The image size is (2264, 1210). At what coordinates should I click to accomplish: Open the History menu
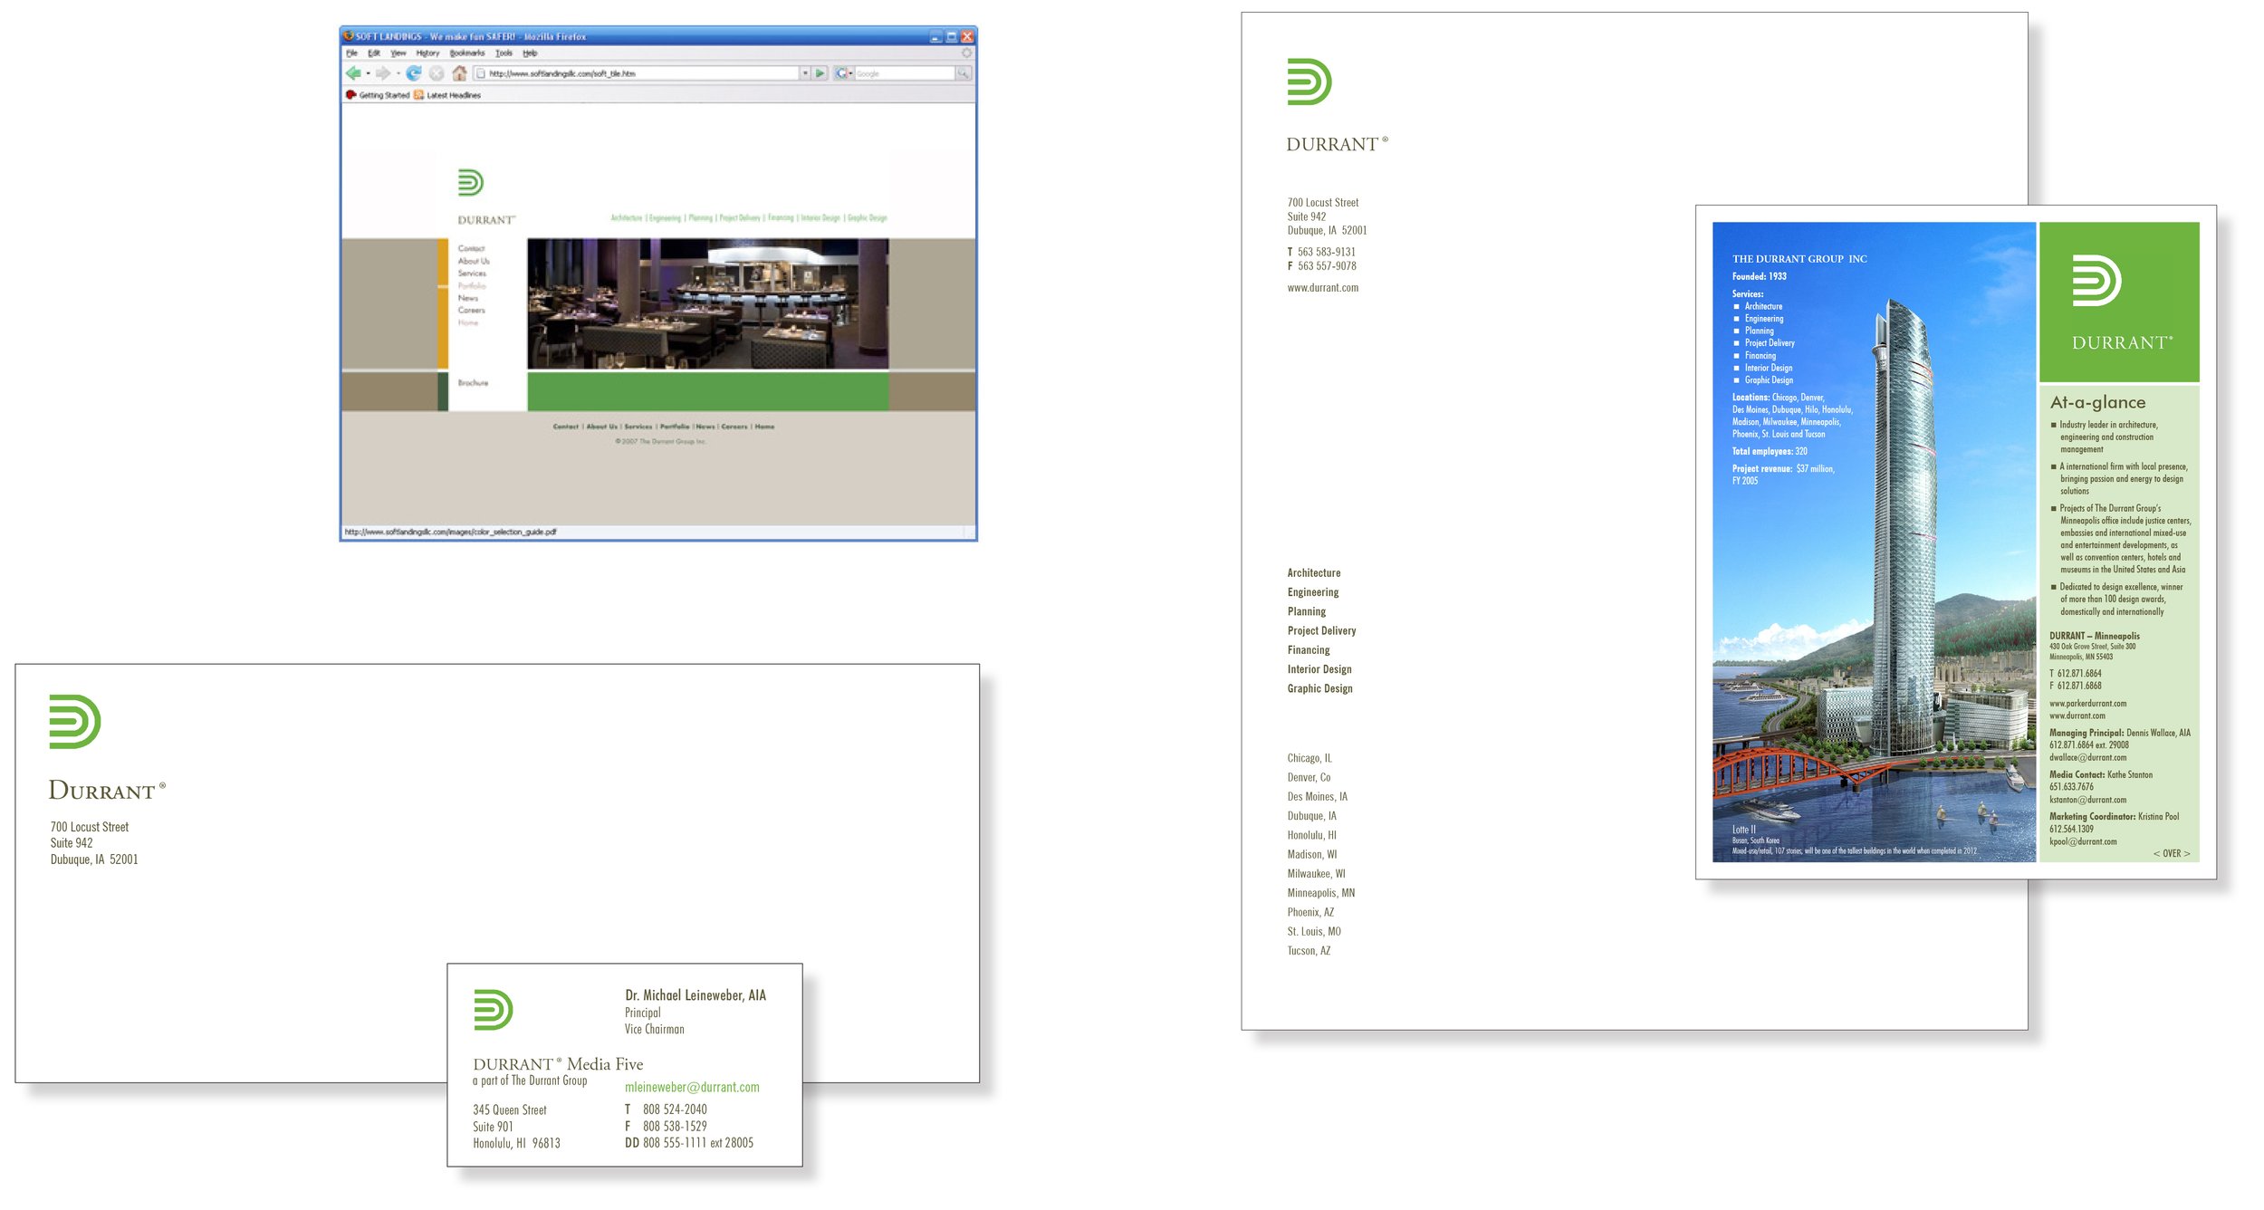click(427, 53)
